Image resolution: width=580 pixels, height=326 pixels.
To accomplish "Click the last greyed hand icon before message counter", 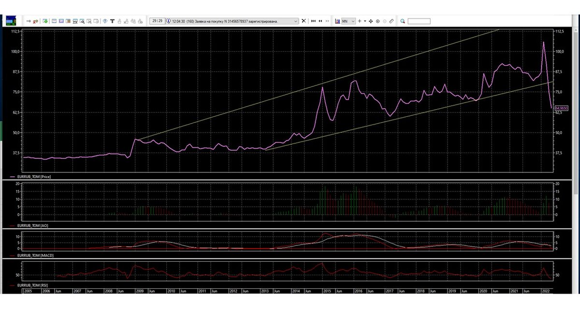I will [140, 21].
